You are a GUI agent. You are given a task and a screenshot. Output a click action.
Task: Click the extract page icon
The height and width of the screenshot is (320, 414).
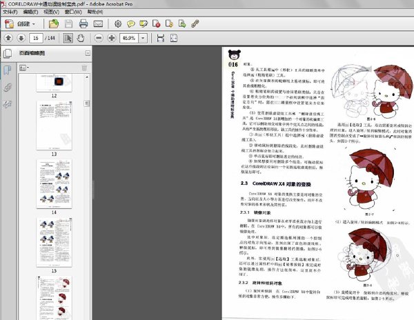169,24
